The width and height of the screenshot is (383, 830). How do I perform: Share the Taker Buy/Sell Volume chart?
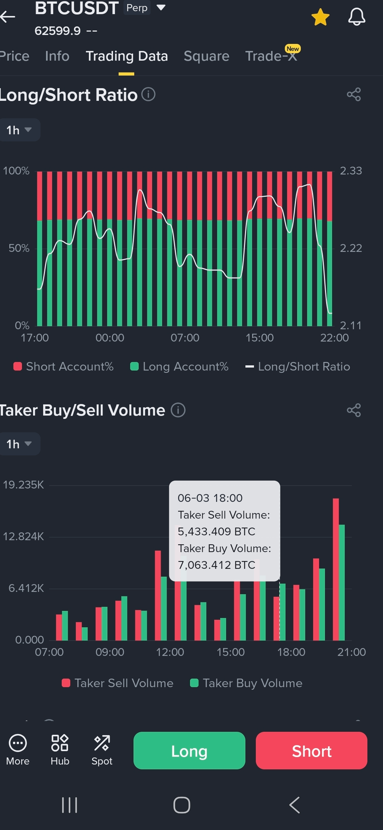tap(354, 410)
